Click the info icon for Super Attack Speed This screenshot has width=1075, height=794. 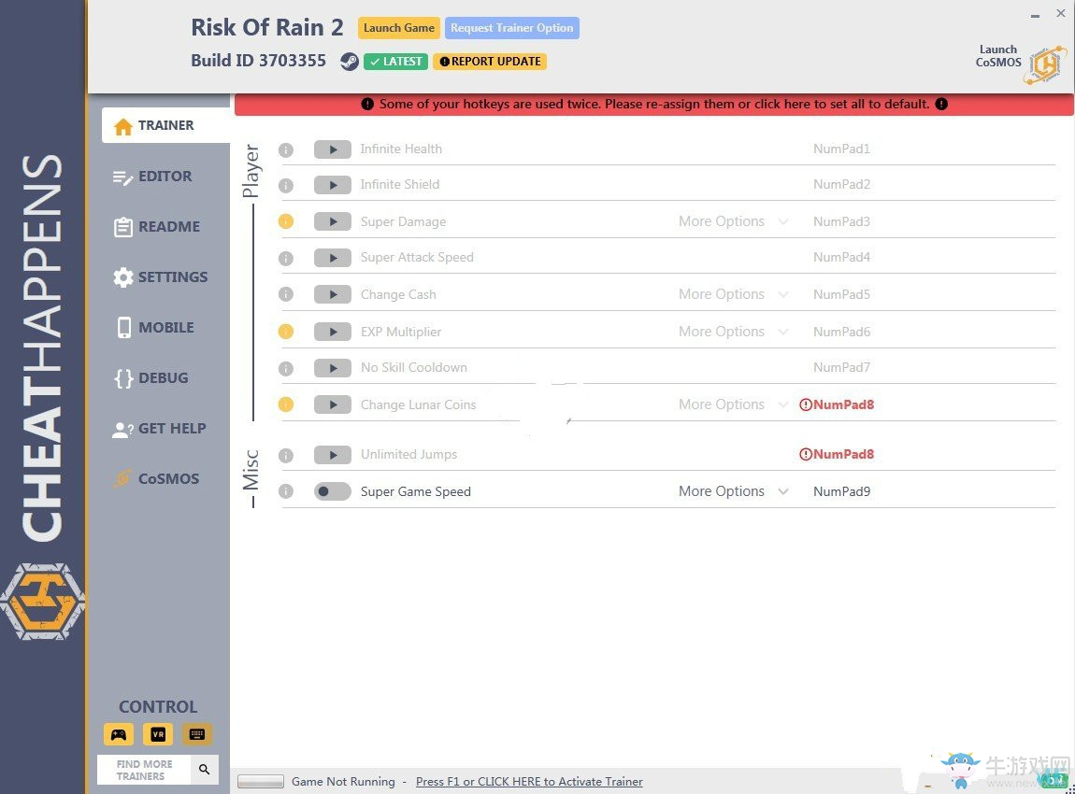286,258
